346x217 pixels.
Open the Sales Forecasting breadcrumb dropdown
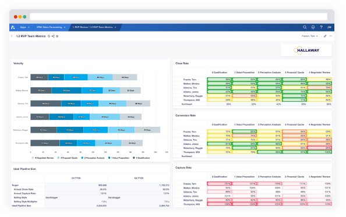[x=51, y=27]
